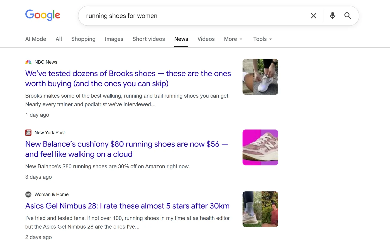Screen dimensions: 390x240
Task: Click the Google logo
Action: coord(43,15)
